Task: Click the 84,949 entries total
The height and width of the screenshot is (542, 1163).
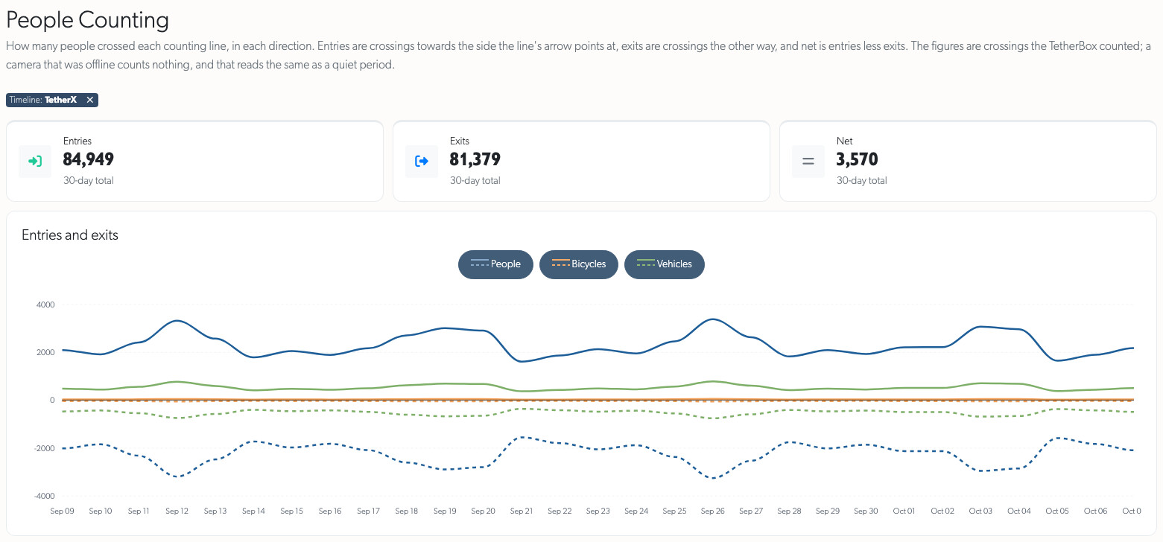Action: point(89,159)
